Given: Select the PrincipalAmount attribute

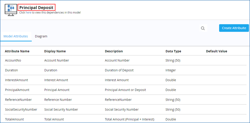Looking at the screenshot, I should click(x=17, y=90).
